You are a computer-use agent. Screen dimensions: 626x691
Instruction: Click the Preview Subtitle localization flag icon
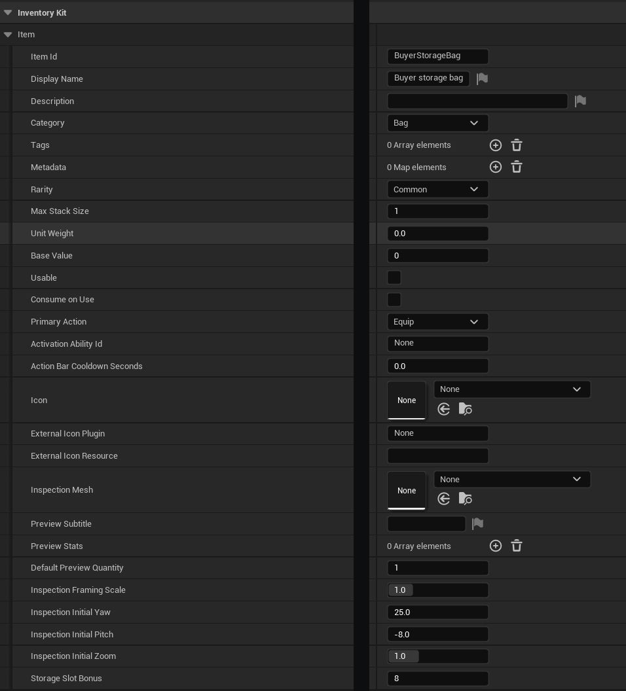coord(477,523)
